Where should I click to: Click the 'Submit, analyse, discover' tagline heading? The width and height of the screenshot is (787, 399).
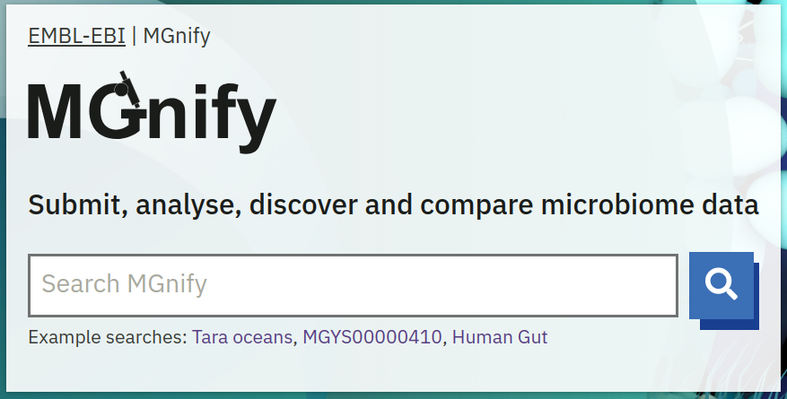(393, 204)
